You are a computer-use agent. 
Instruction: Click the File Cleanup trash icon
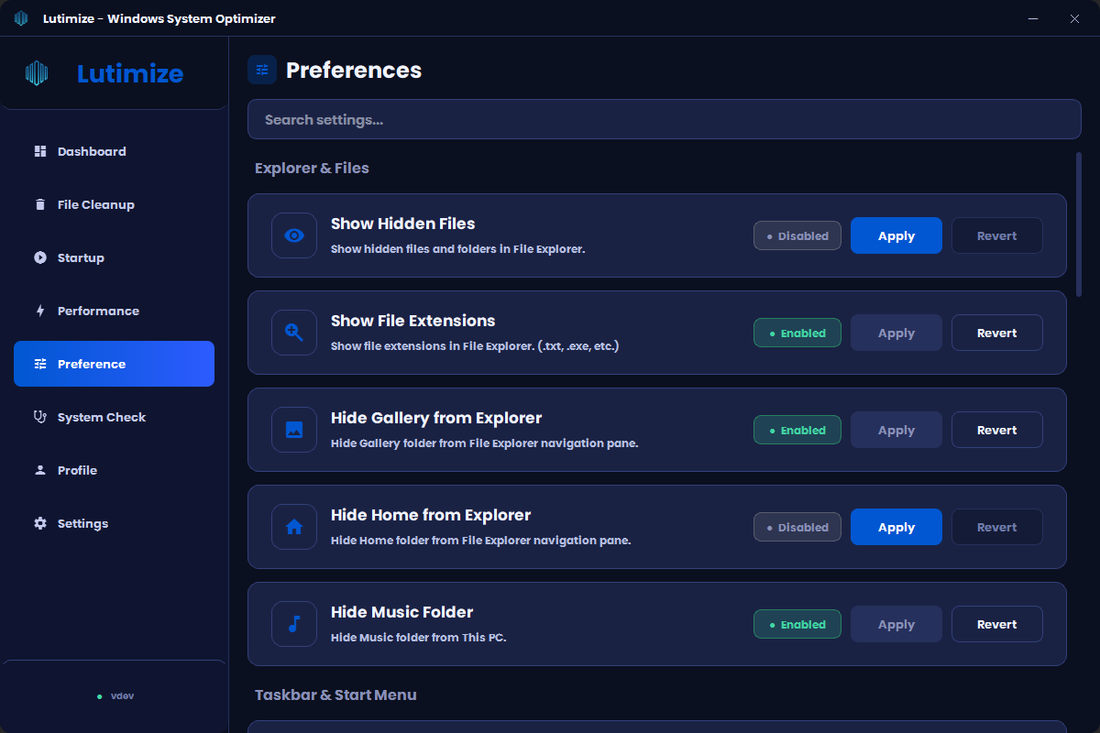(x=40, y=204)
